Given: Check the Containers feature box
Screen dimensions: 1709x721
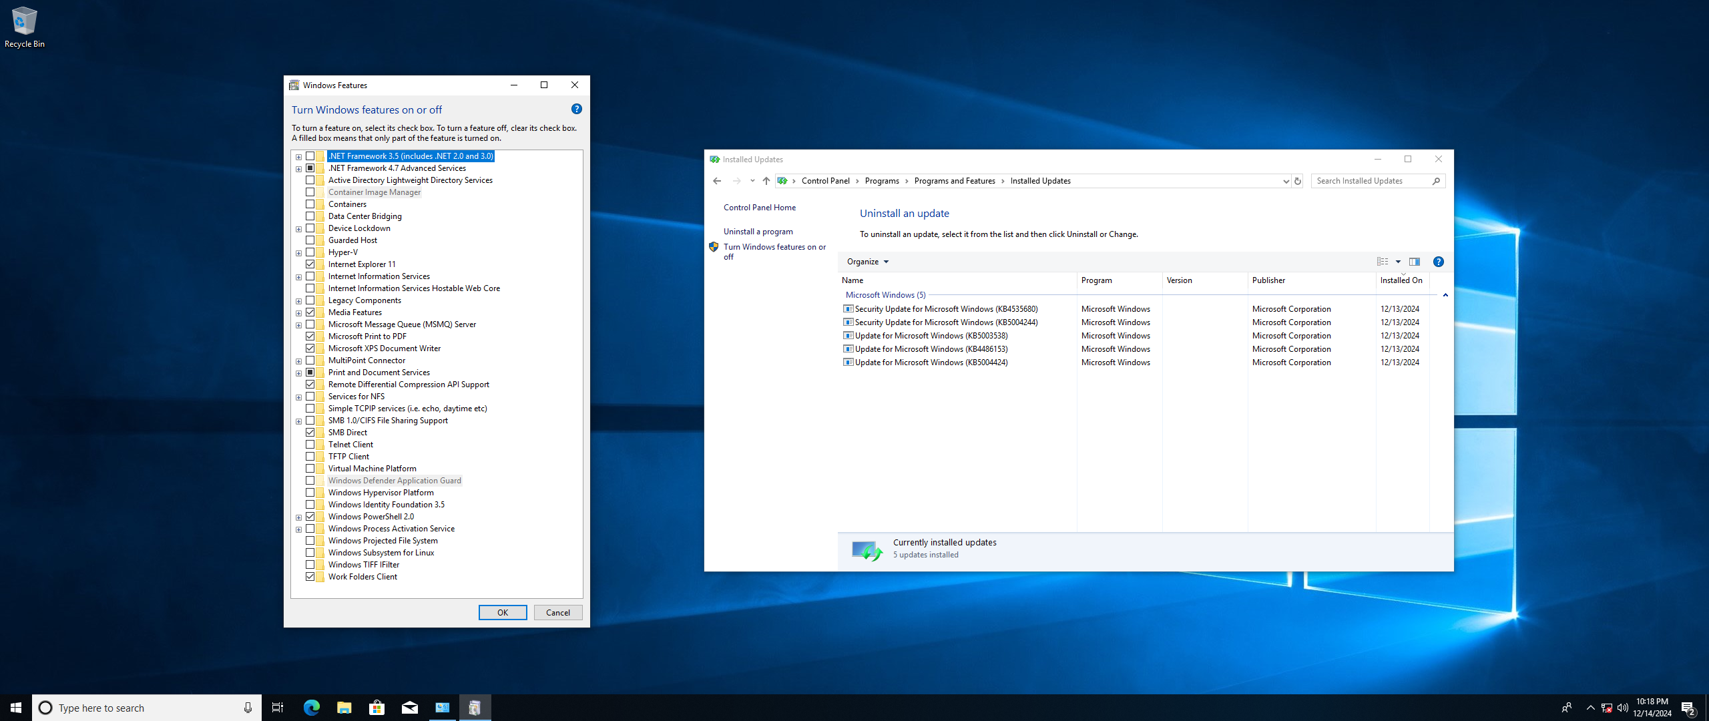Looking at the screenshot, I should click(310, 204).
